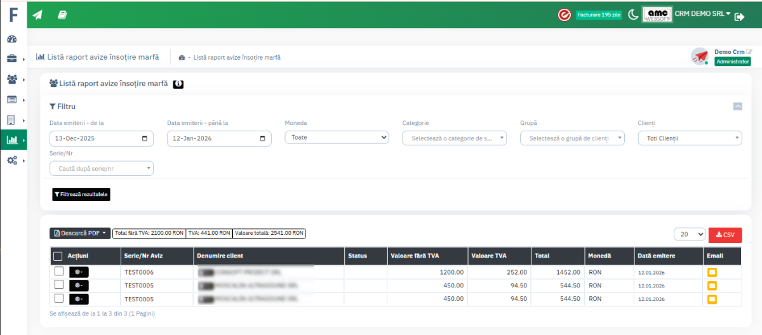The width and height of the screenshot is (762, 335).
Task: Open the rows-per-page dropdown showing 20
Action: pyautogui.click(x=689, y=235)
